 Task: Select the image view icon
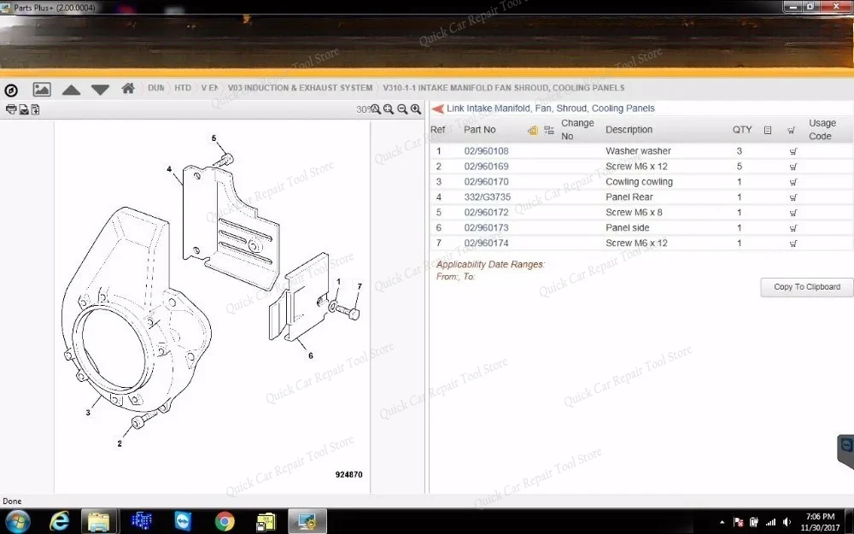pyautogui.click(x=41, y=88)
